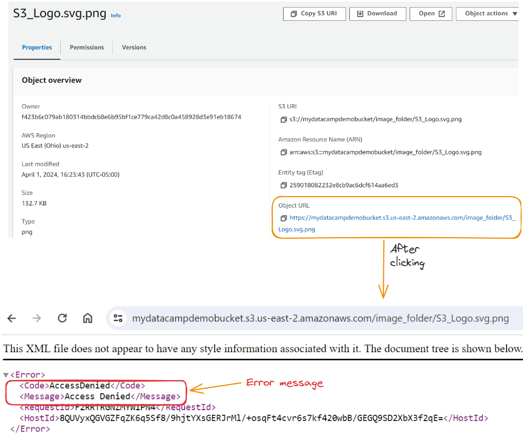523x436 pixels.
Task: Select the 'Access Denied' Message line in XML
Action: 100,397
